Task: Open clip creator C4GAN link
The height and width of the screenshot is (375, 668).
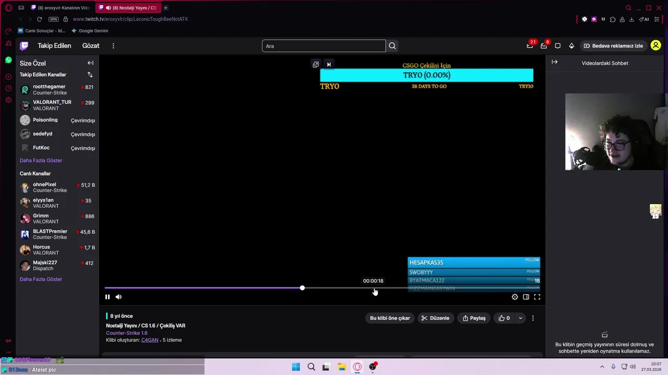Action: click(x=150, y=340)
